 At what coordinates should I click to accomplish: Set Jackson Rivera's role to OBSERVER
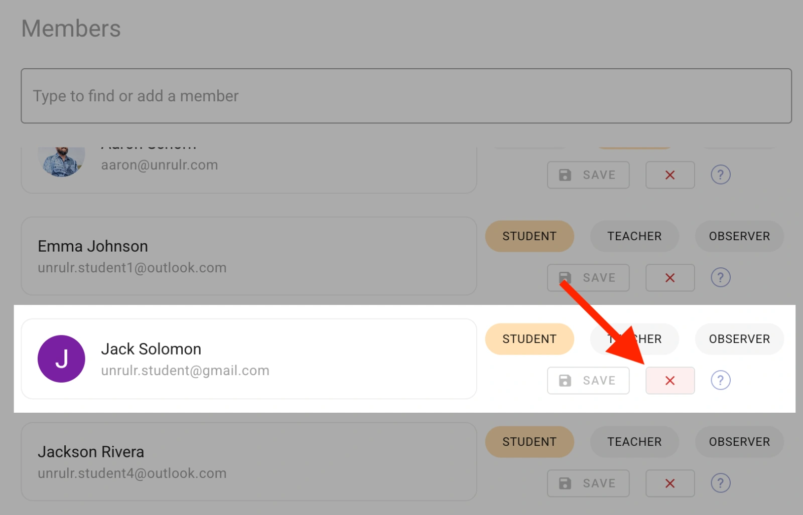pos(739,442)
